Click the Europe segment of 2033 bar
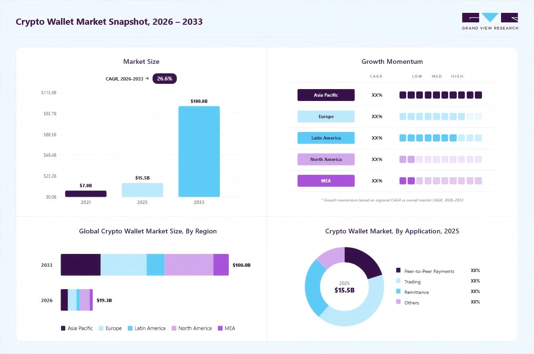The width and height of the screenshot is (534, 354). click(123, 265)
